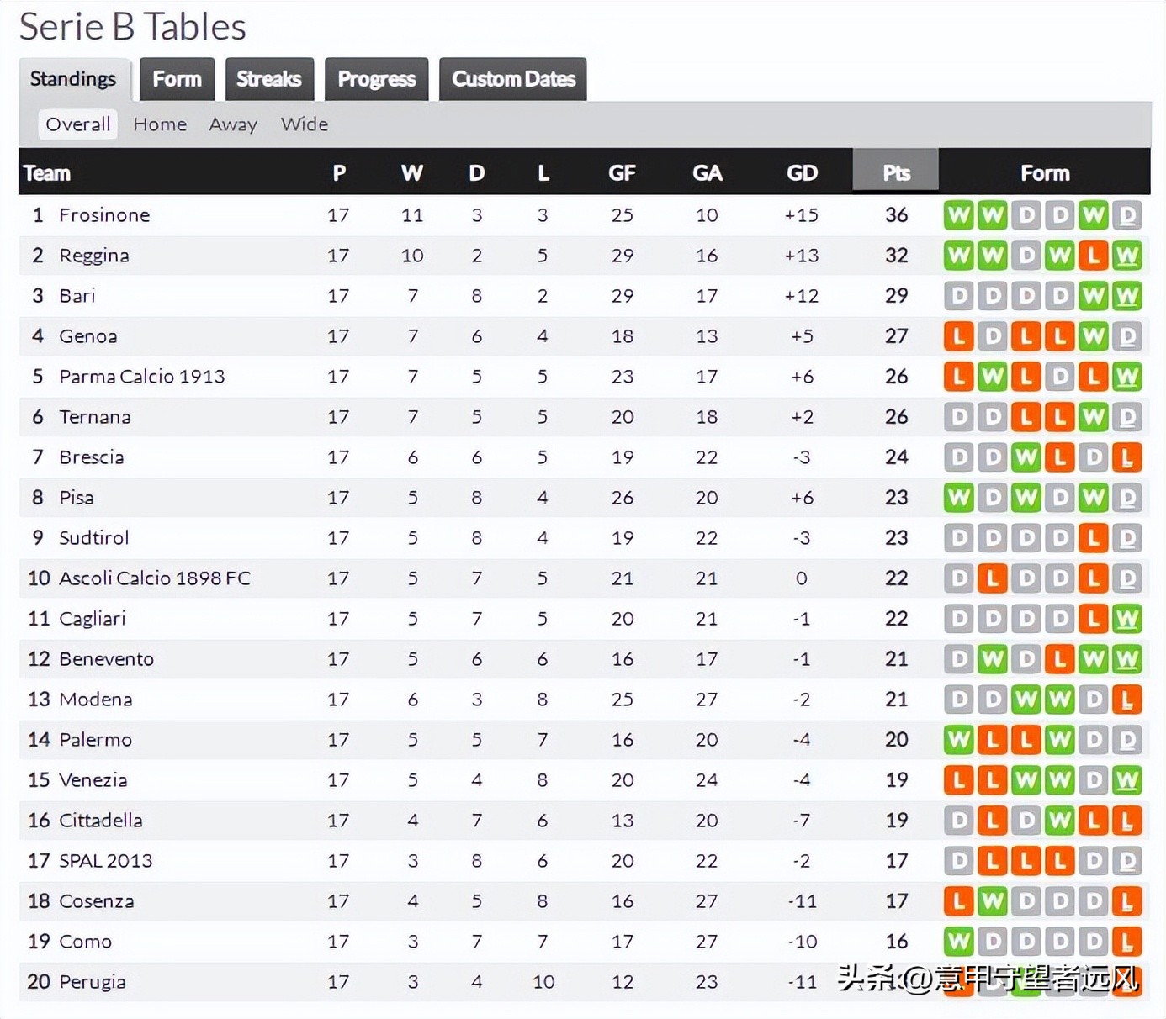Click Sudtirol's orange L form badge
This screenshot has height=1019, width=1166.
[1093, 538]
